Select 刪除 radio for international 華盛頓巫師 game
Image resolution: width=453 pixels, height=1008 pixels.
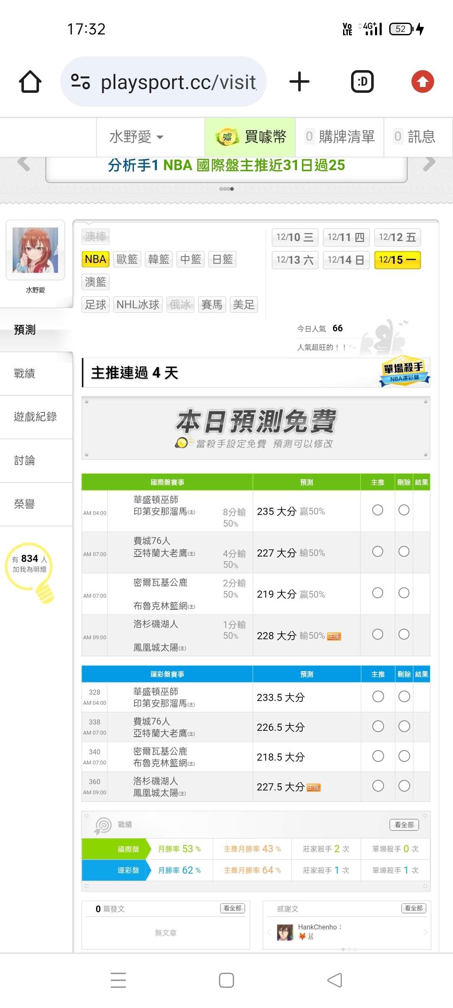(x=404, y=510)
